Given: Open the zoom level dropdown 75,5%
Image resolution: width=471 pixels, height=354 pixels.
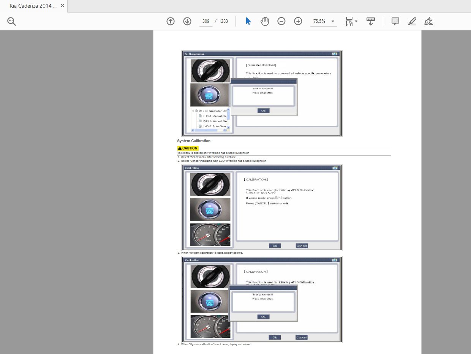Looking at the screenshot, I should [324, 21].
